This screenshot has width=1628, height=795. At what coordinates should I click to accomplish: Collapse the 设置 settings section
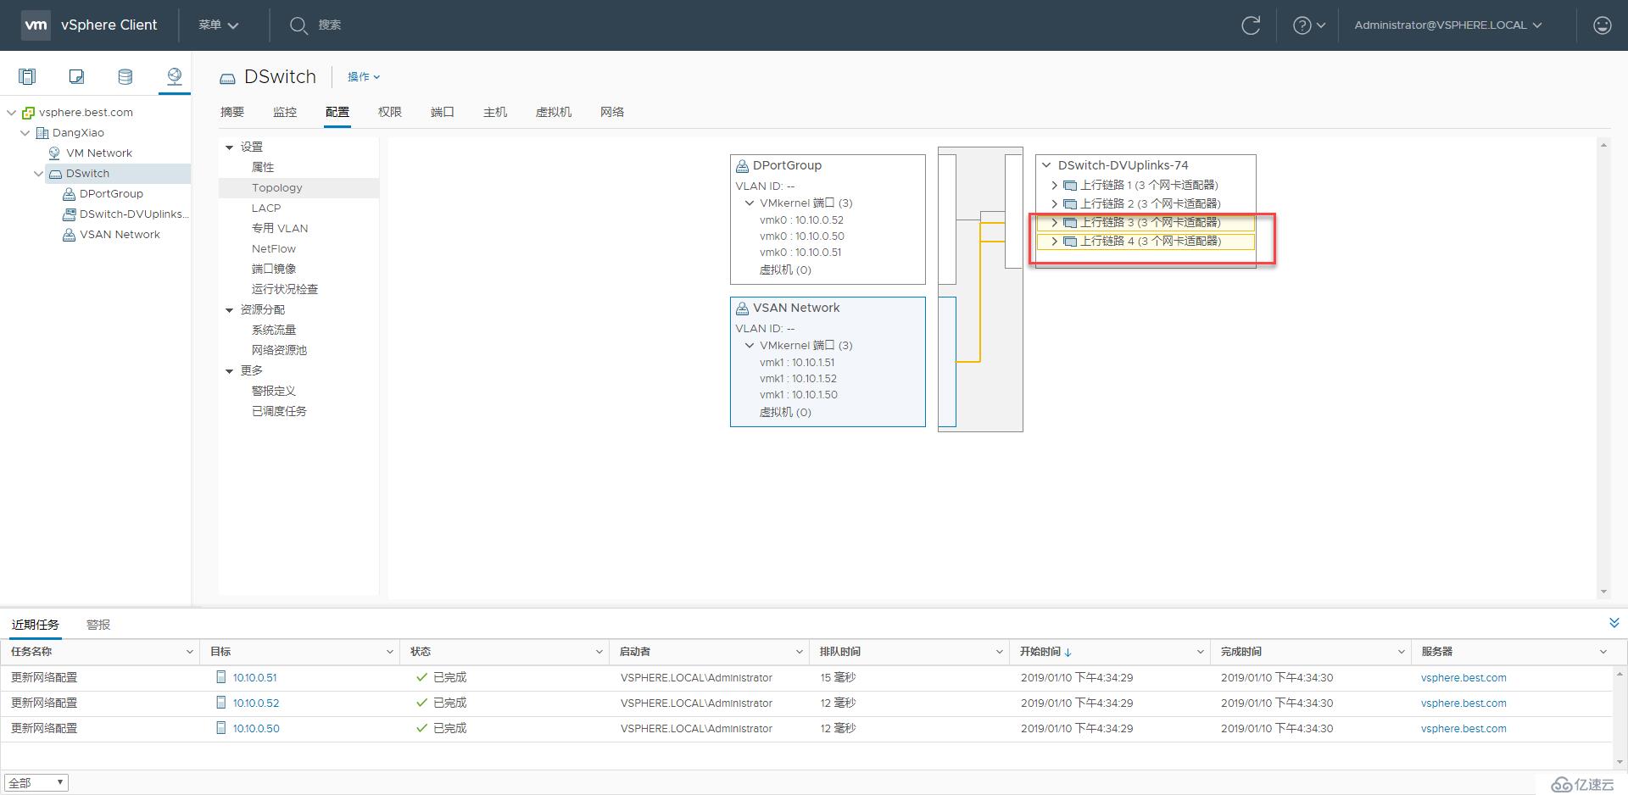pyautogui.click(x=229, y=147)
